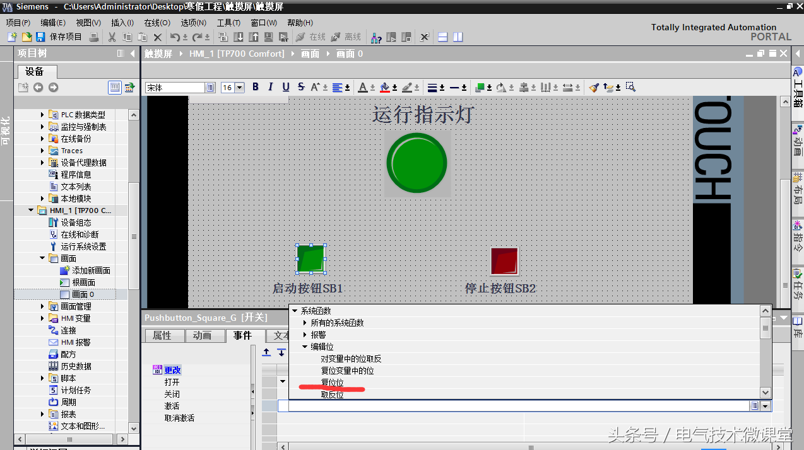This screenshot has width=804, height=450.
Task: Click the Upload from device icon
Action: click(254, 37)
